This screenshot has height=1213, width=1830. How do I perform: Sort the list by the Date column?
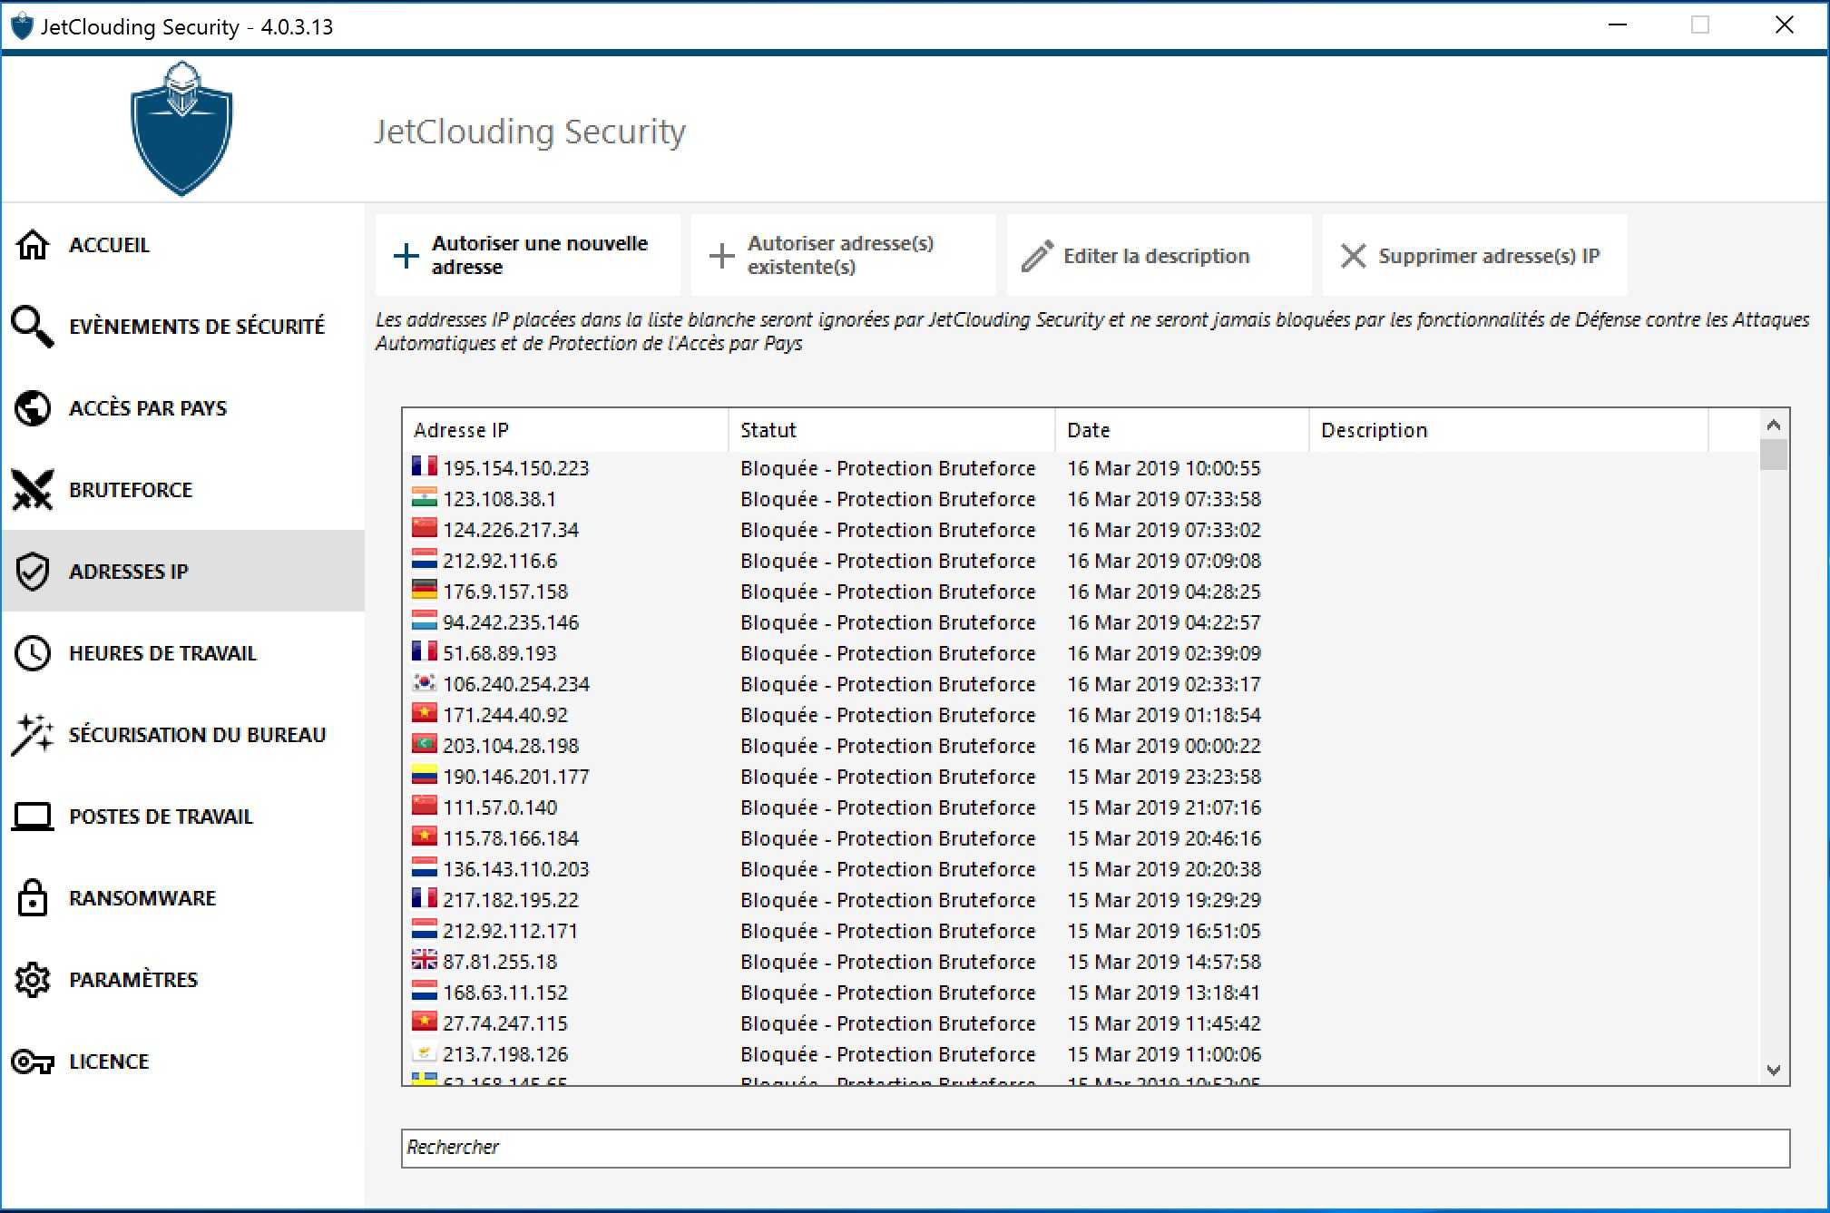[1088, 430]
